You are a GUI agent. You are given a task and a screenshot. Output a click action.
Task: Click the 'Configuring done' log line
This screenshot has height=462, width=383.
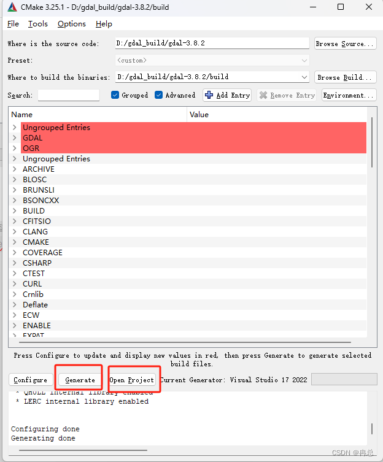tap(45, 429)
